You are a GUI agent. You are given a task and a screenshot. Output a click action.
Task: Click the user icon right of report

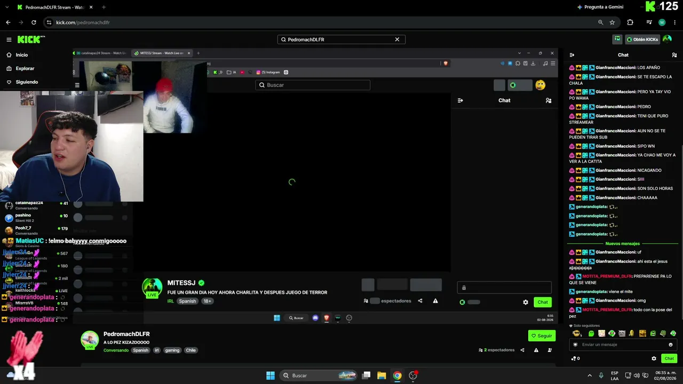click(x=550, y=350)
